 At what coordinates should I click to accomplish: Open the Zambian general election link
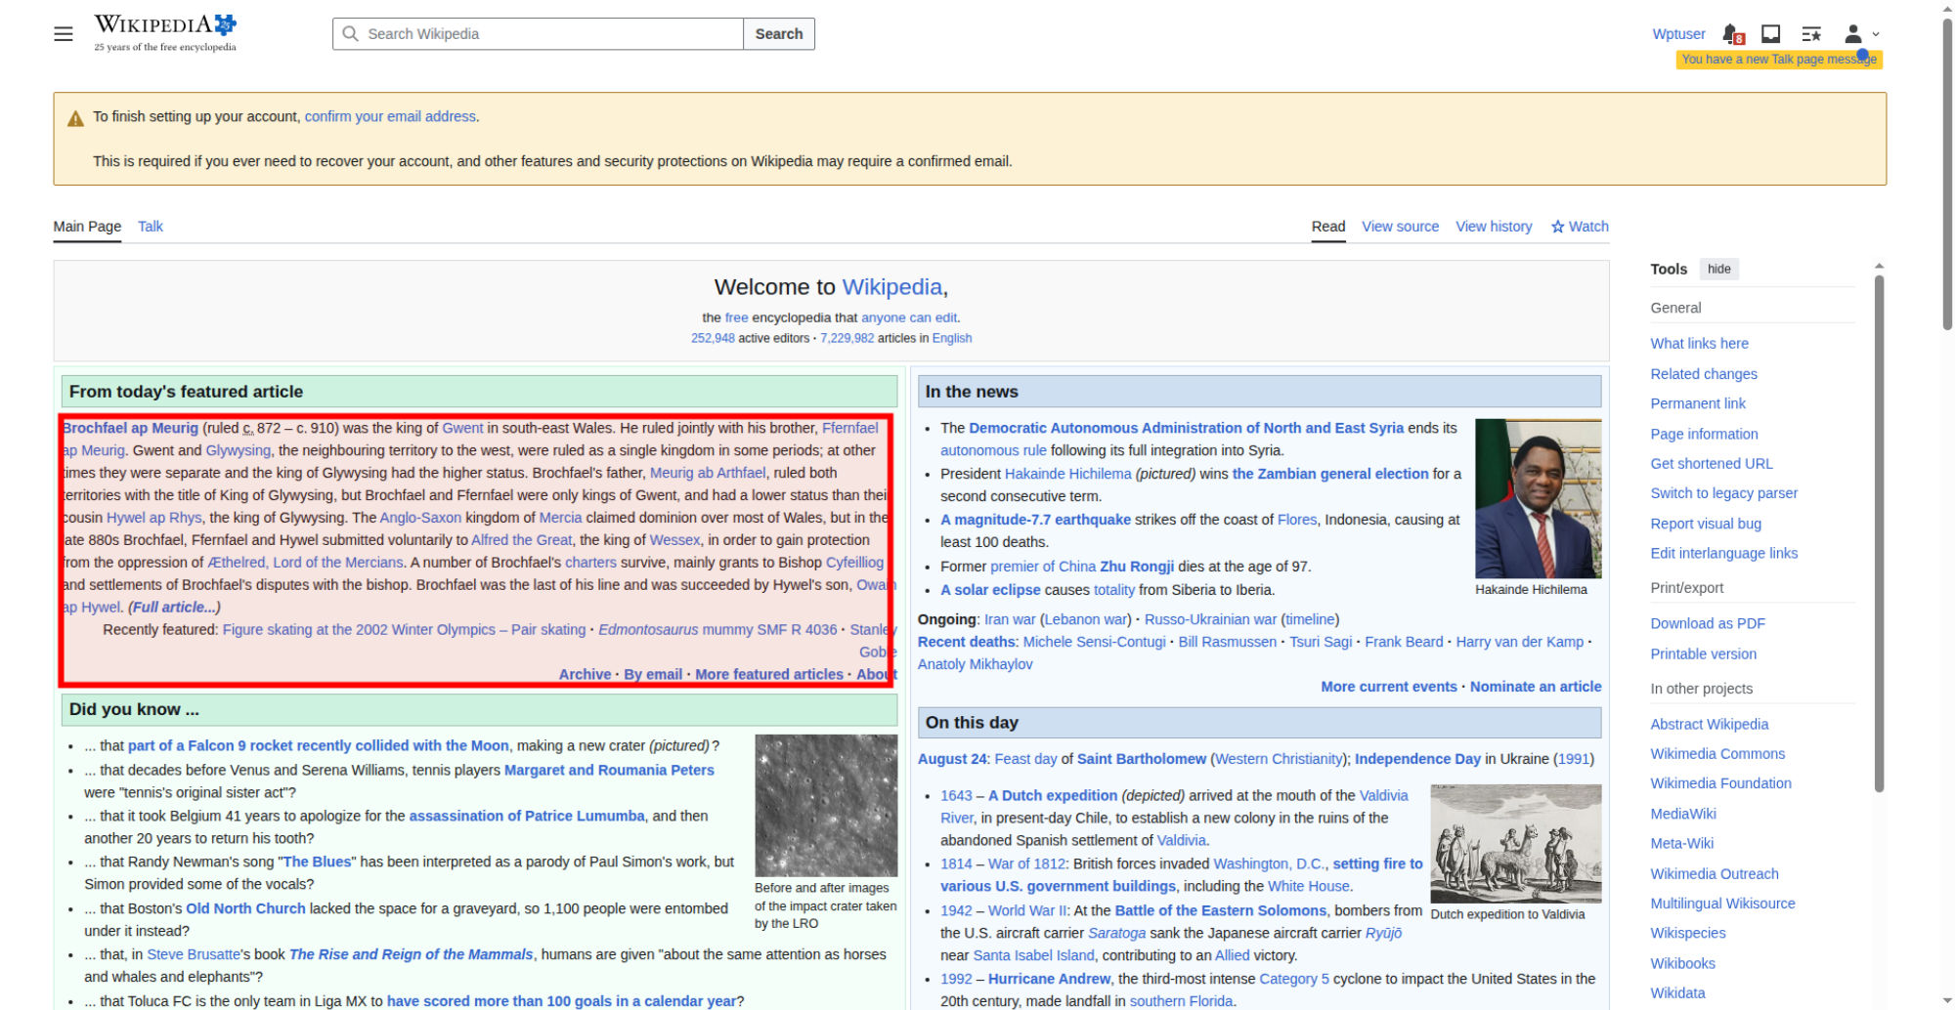click(x=1330, y=474)
